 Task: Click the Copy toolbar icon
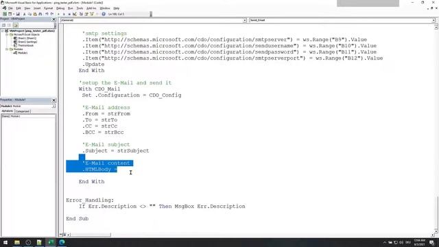pyautogui.click(x=29, y=14)
